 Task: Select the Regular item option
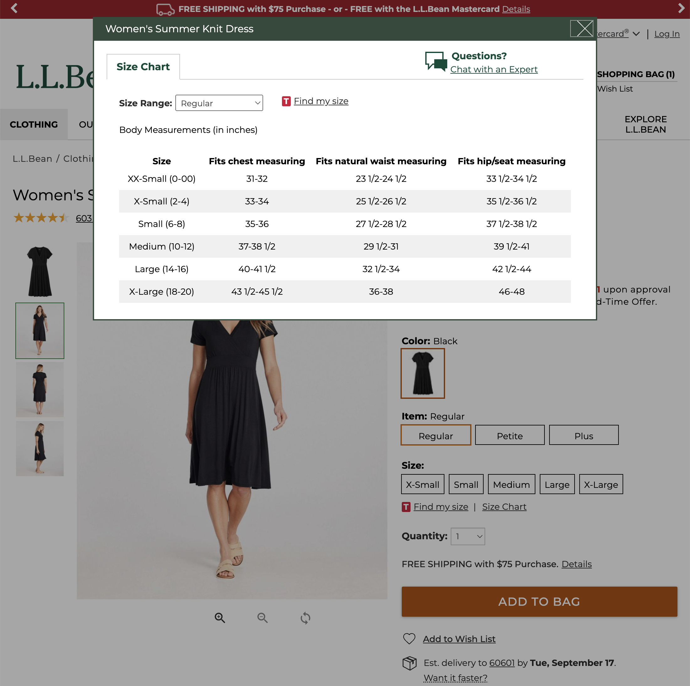435,435
